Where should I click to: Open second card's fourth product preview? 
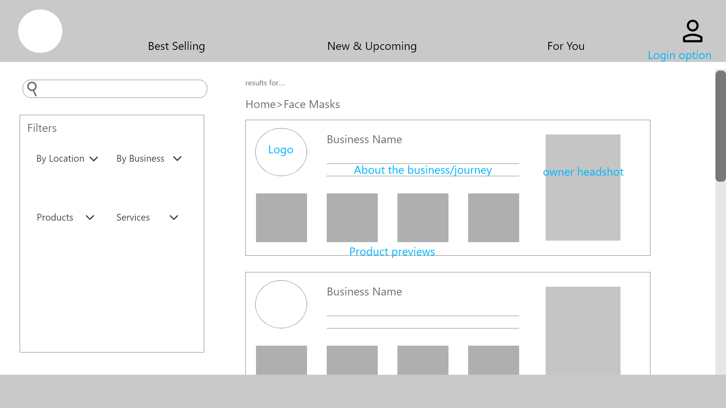(x=493, y=360)
